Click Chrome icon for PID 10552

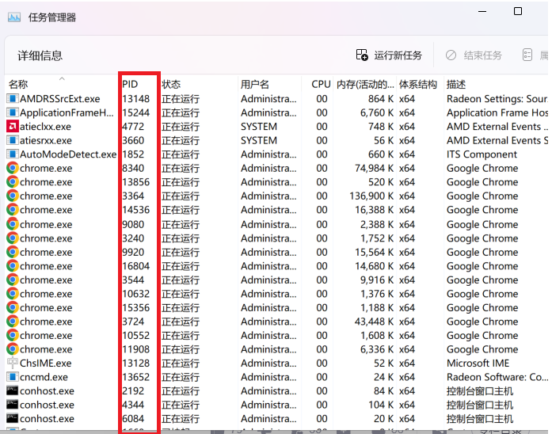point(13,336)
